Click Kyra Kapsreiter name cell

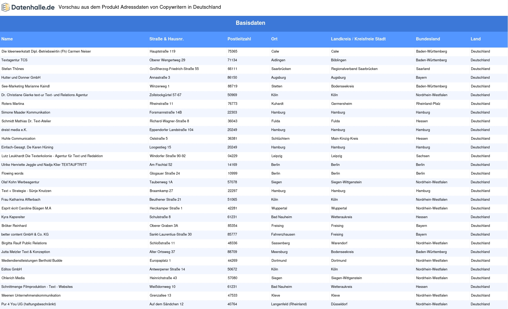click(13, 217)
